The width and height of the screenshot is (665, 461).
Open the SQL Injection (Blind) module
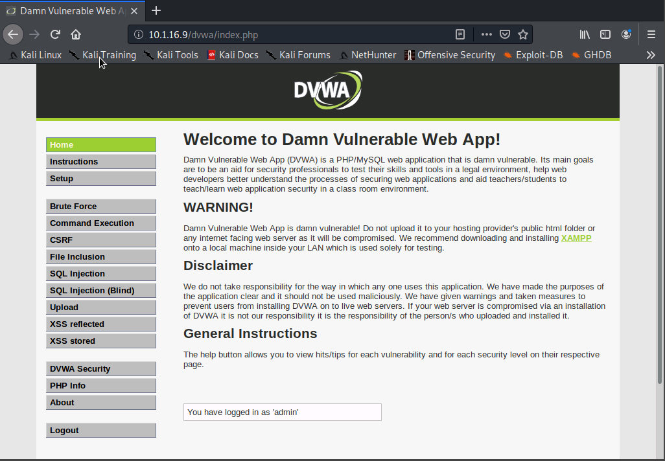tap(101, 290)
